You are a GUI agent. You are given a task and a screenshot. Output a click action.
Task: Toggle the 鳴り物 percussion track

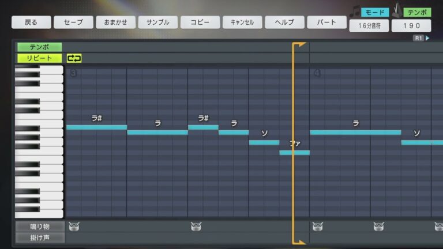pyautogui.click(x=39, y=227)
